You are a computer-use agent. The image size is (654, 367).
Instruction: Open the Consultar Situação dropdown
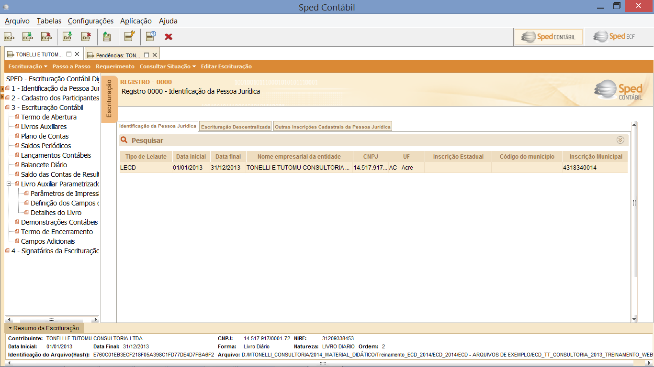pyautogui.click(x=168, y=66)
